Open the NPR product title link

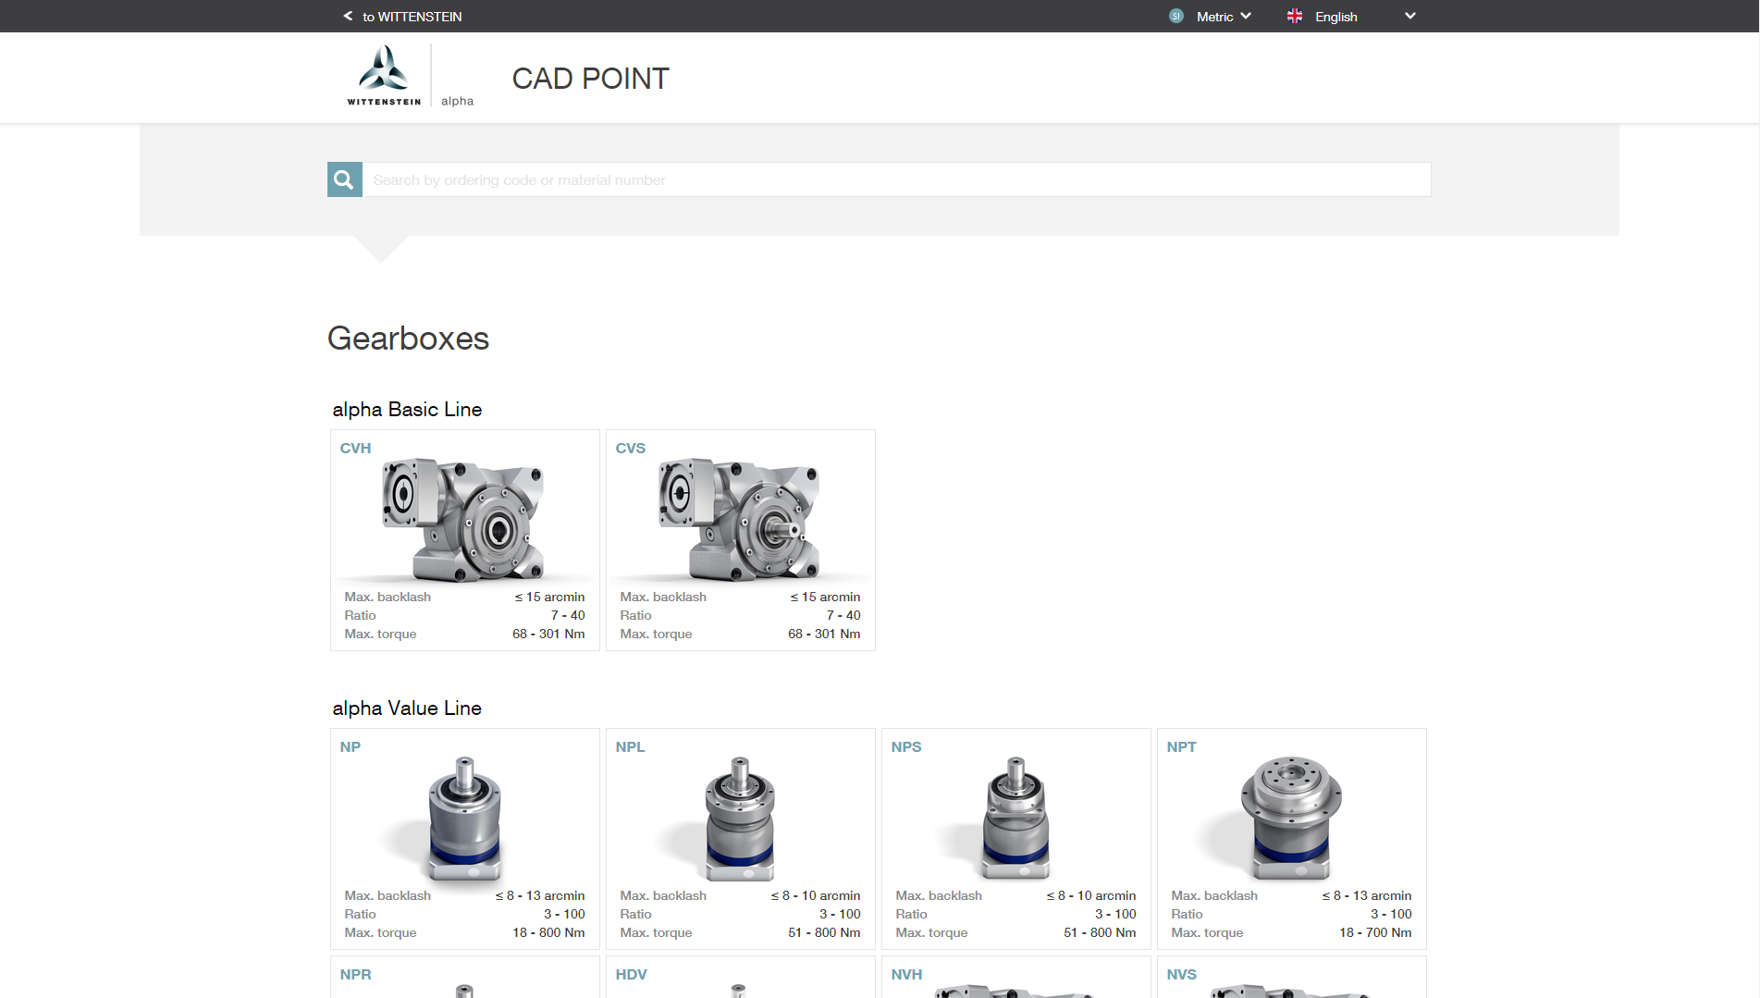coord(355,974)
